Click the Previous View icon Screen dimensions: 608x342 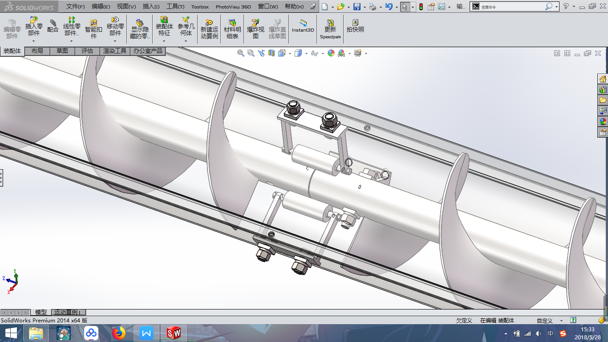tap(261, 53)
